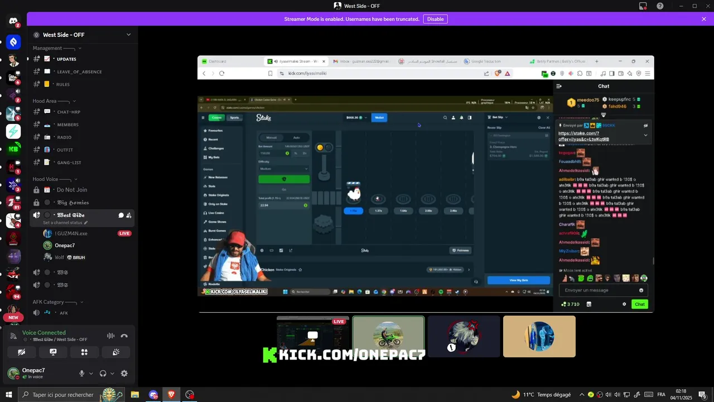The image size is (714, 402).
Task: Click FRA language indicator in taskbar
Action: coord(662,395)
